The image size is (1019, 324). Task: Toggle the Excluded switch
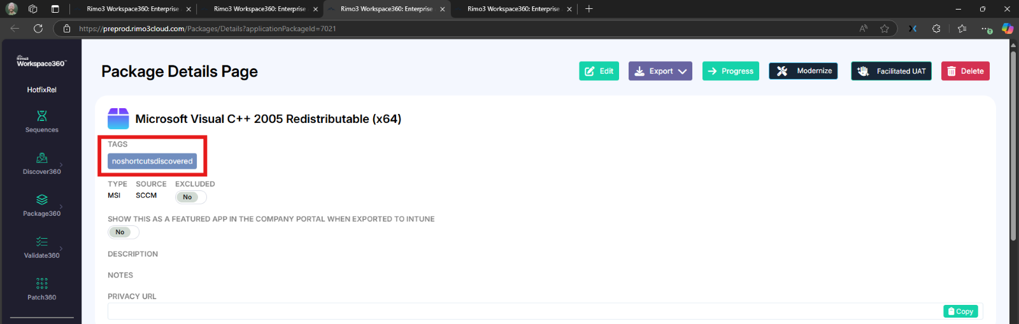[190, 197]
